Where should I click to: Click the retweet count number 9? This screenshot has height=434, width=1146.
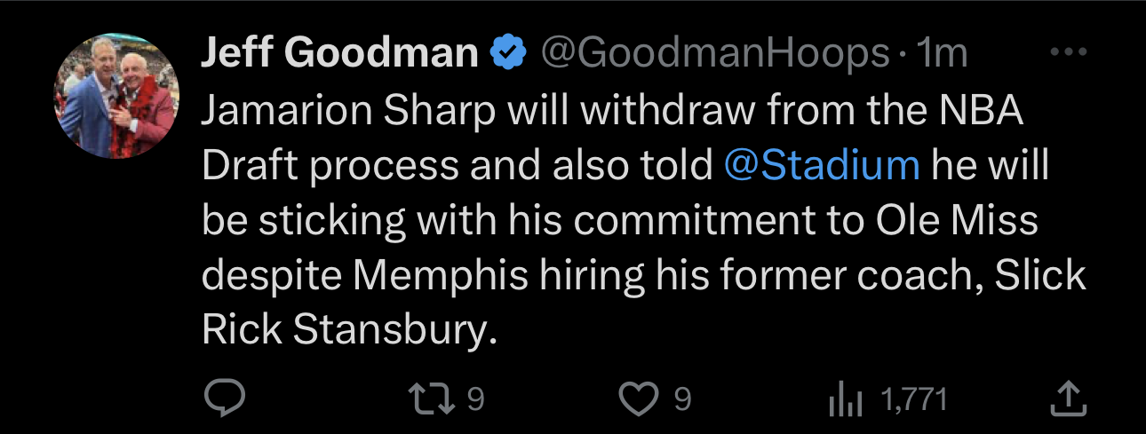(476, 399)
